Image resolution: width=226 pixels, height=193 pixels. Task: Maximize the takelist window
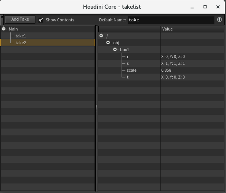(x=205, y=7)
